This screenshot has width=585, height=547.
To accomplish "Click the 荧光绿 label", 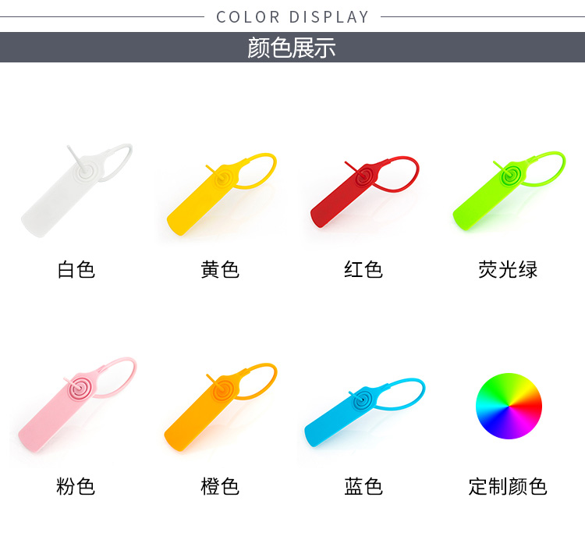I will click(508, 270).
